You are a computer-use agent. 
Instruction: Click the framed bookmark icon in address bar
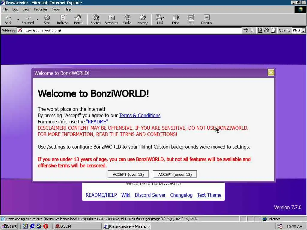tap(260, 30)
